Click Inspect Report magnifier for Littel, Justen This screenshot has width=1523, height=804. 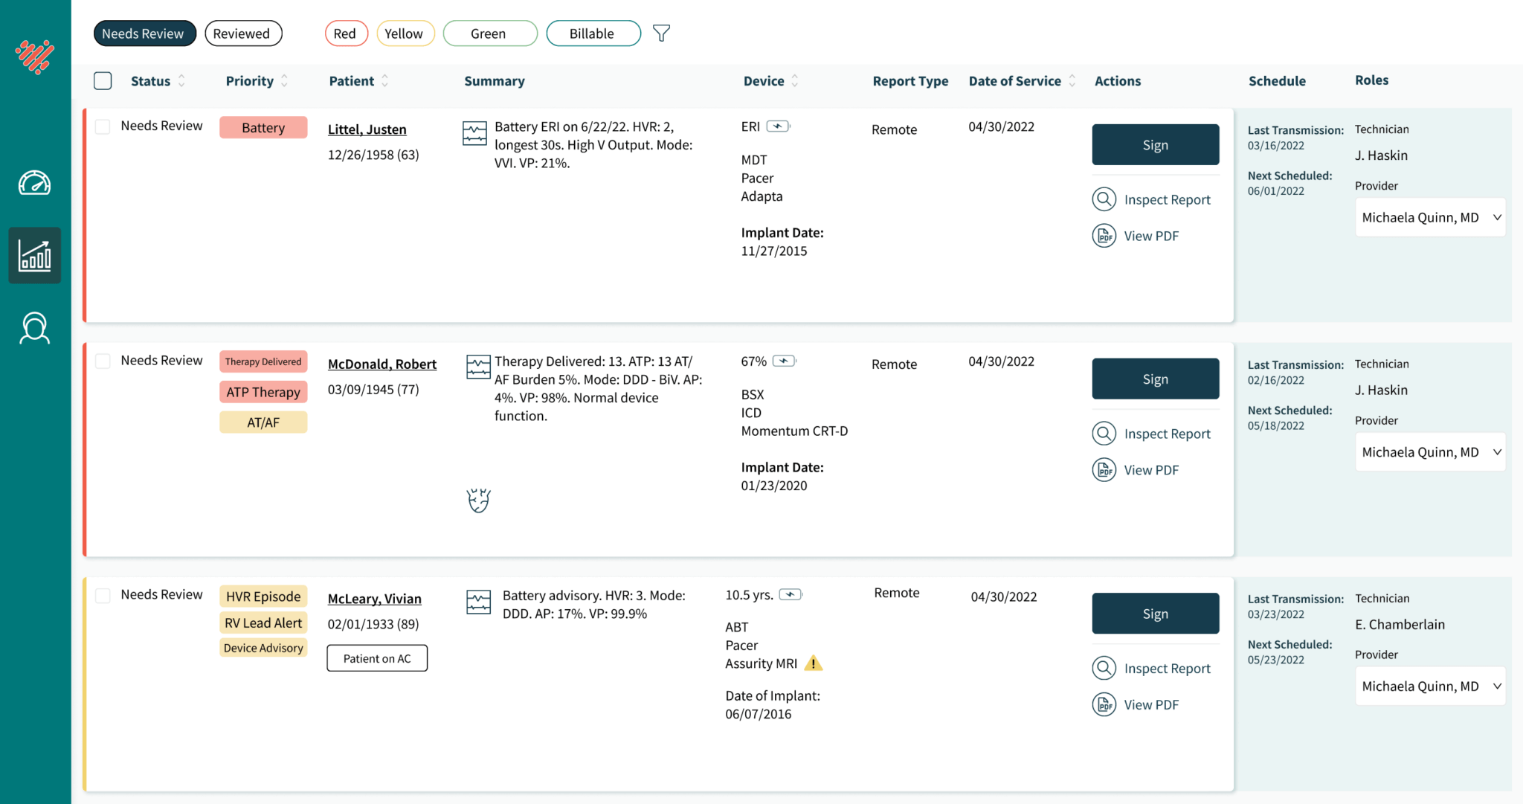[x=1104, y=199]
